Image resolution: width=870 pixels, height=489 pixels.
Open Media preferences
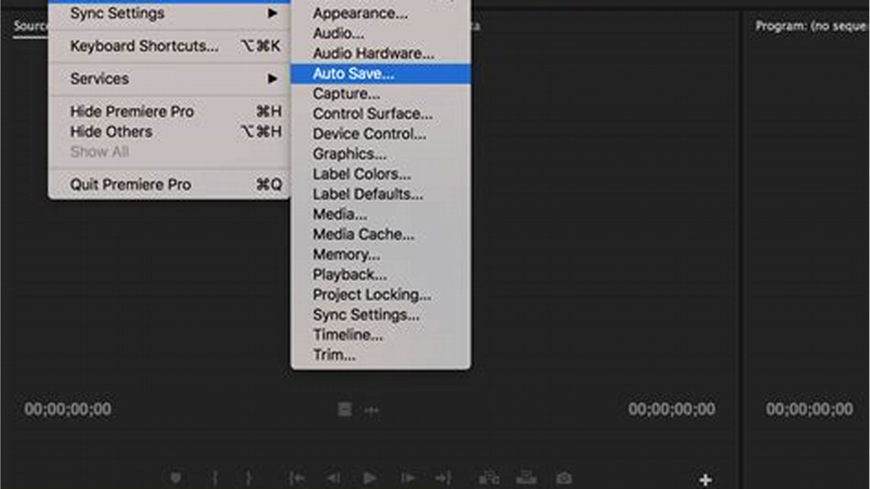[x=381, y=214]
